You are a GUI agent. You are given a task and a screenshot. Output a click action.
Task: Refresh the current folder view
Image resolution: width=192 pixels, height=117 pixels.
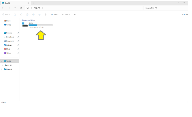pyautogui.click(x=21, y=8)
